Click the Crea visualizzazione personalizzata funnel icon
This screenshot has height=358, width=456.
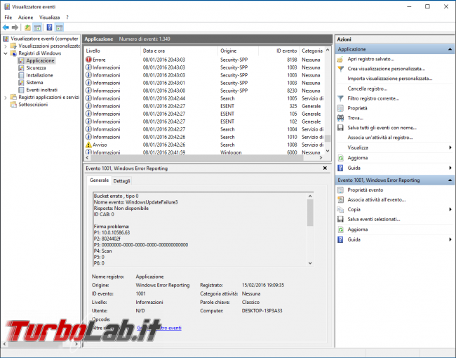tap(340, 69)
